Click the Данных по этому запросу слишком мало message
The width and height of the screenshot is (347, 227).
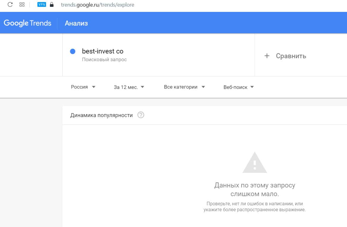255,190
